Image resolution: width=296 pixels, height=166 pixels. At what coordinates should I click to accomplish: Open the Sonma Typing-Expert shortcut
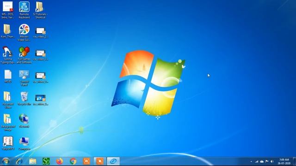pos(8,55)
